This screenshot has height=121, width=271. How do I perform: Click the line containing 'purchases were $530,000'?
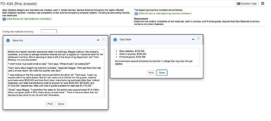tap(54, 80)
